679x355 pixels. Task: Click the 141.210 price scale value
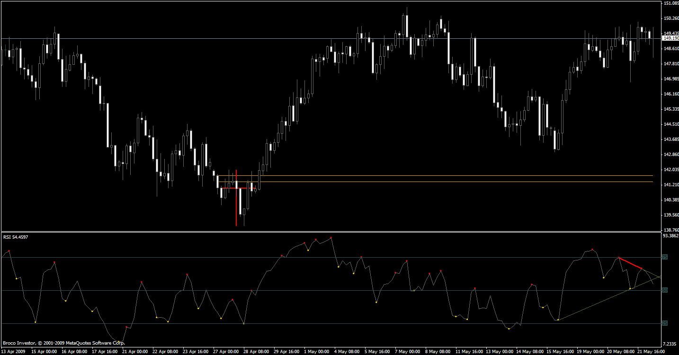click(671, 185)
